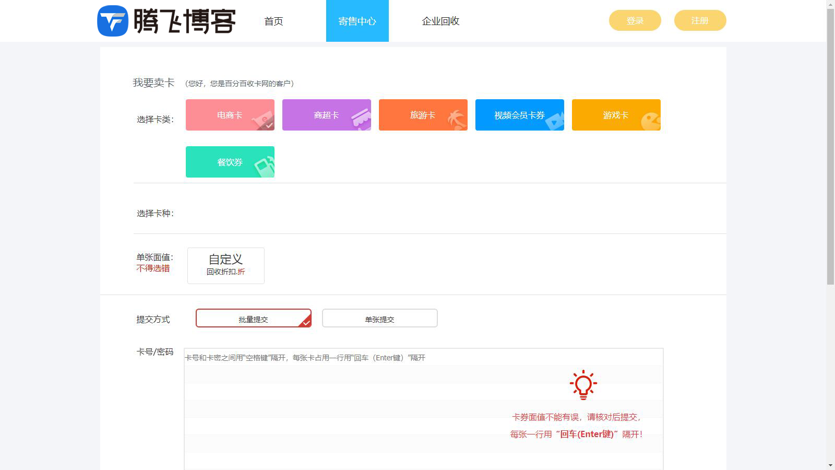Click the 登录 button
Viewport: 835px width, 470px height.
[635, 20]
